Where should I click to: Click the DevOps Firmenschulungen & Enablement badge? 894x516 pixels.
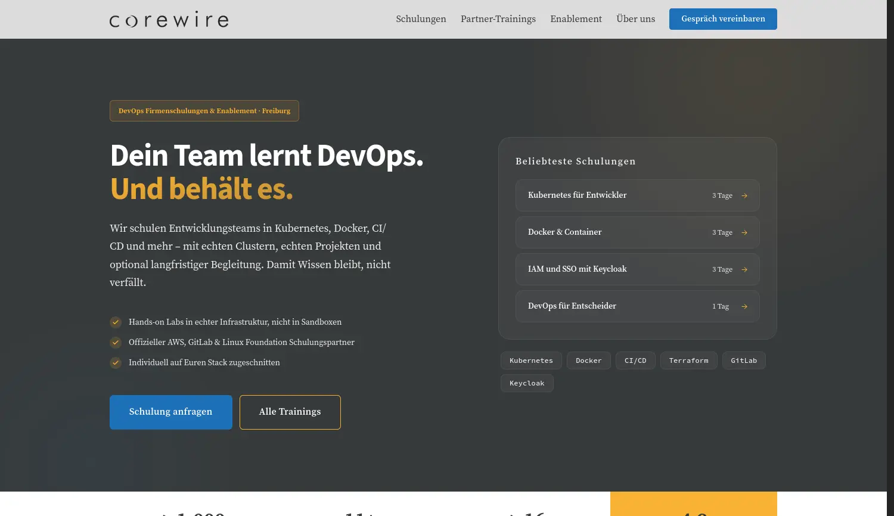click(204, 111)
